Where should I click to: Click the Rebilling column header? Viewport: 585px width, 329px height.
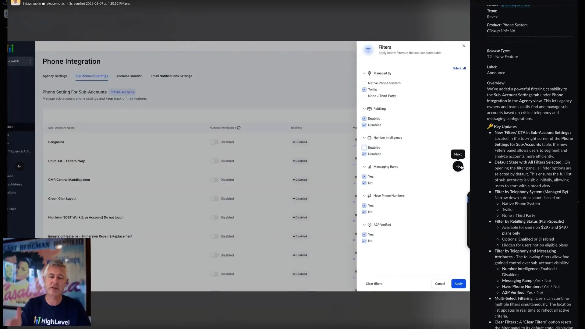(296, 128)
